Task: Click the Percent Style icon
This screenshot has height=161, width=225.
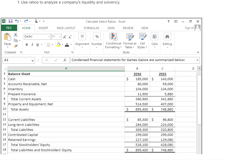Action: [97, 36]
